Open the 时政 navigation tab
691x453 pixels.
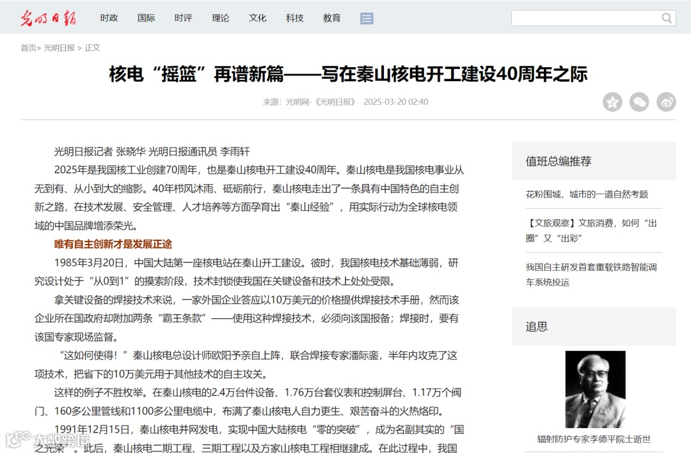pyautogui.click(x=109, y=18)
